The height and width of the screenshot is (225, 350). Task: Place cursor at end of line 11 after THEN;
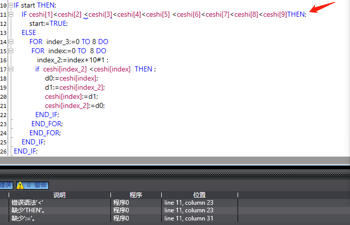click(307, 15)
